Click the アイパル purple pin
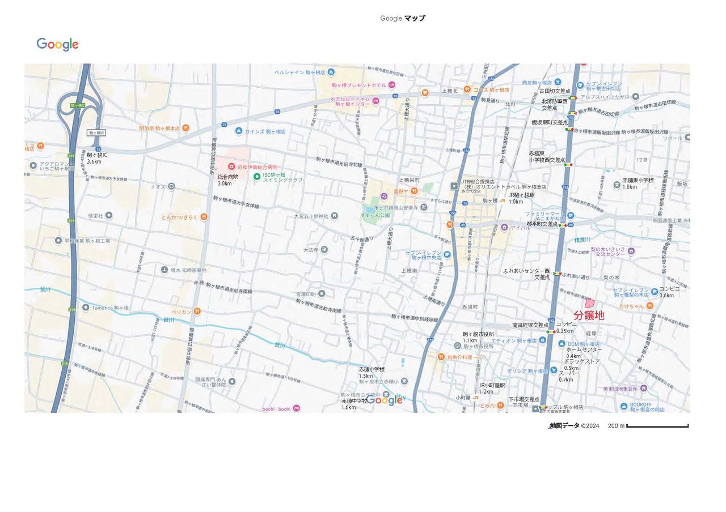 pyautogui.click(x=504, y=228)
